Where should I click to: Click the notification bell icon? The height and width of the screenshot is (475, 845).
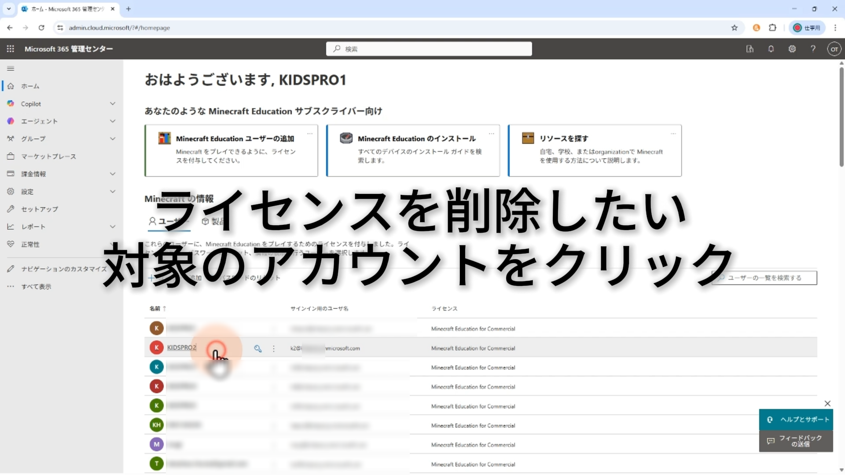pyautogui.click(x=771, y=49)
